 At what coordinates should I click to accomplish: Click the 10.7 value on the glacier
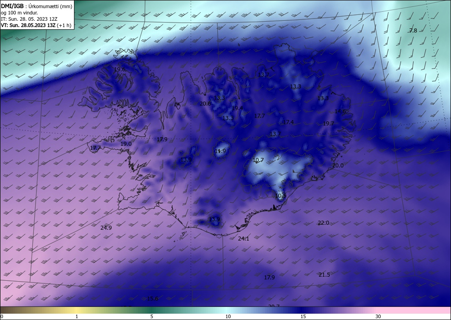258,160
